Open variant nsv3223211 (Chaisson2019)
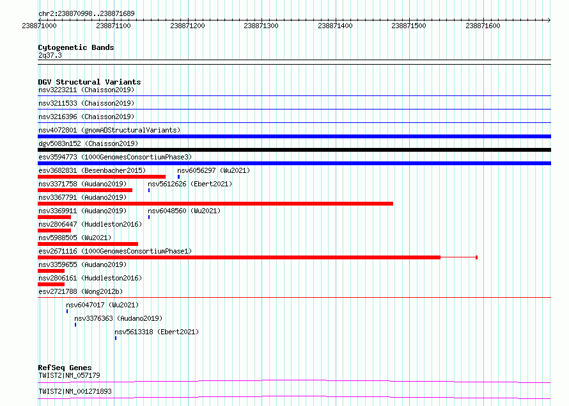569x406 pixels. (x=86, y=90)
